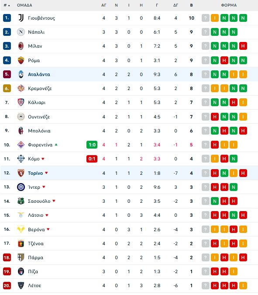This screenshot has height=295, width=258.
Task: Open the Τορίνο team link
Action: coord(35,173)
